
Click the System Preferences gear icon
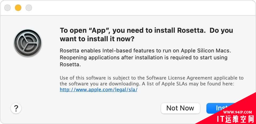[x=28, y=43]
